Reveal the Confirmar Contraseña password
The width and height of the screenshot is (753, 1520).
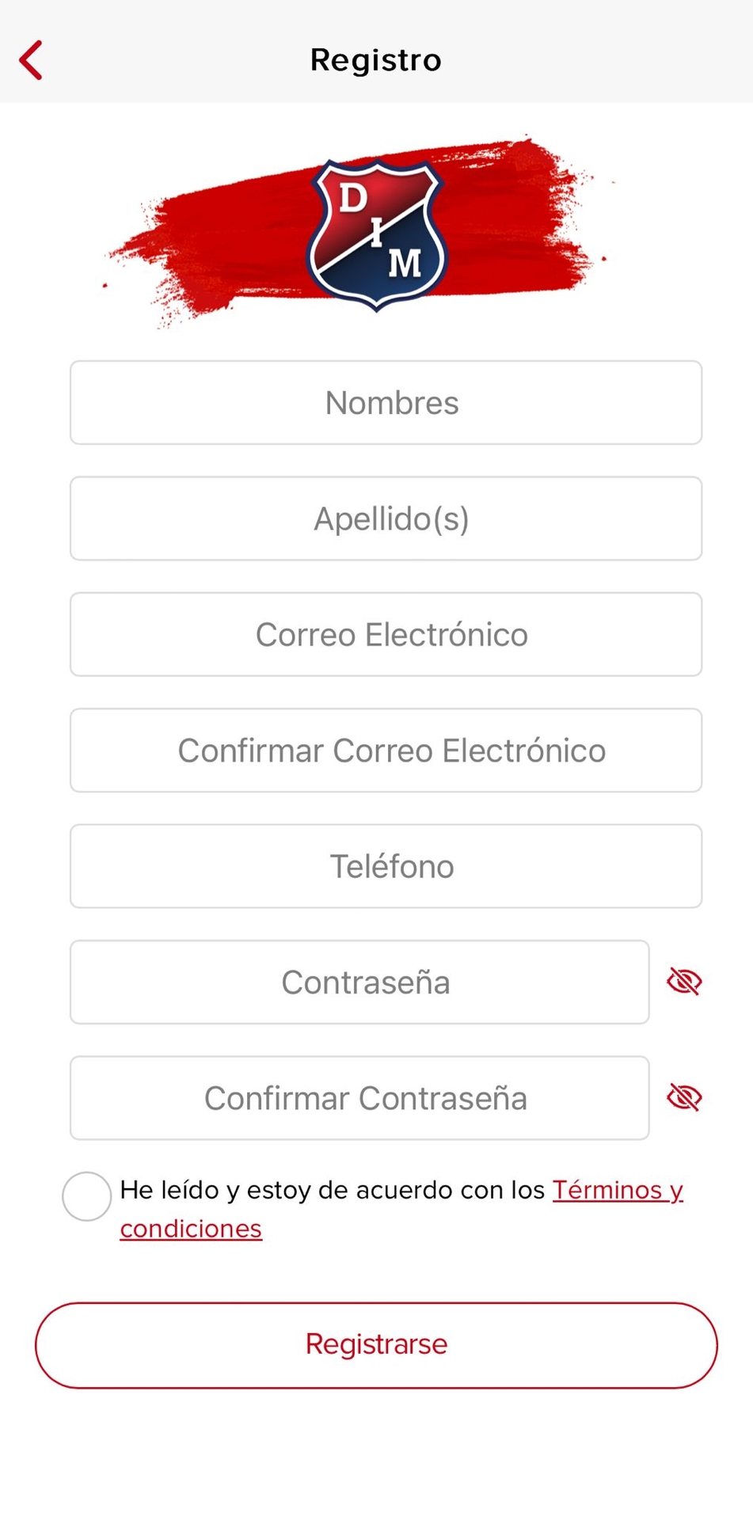(x=684, y=1098)
